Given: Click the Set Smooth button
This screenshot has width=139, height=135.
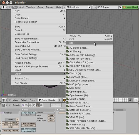Looking at the screenshot, I should tap(6, 131).
